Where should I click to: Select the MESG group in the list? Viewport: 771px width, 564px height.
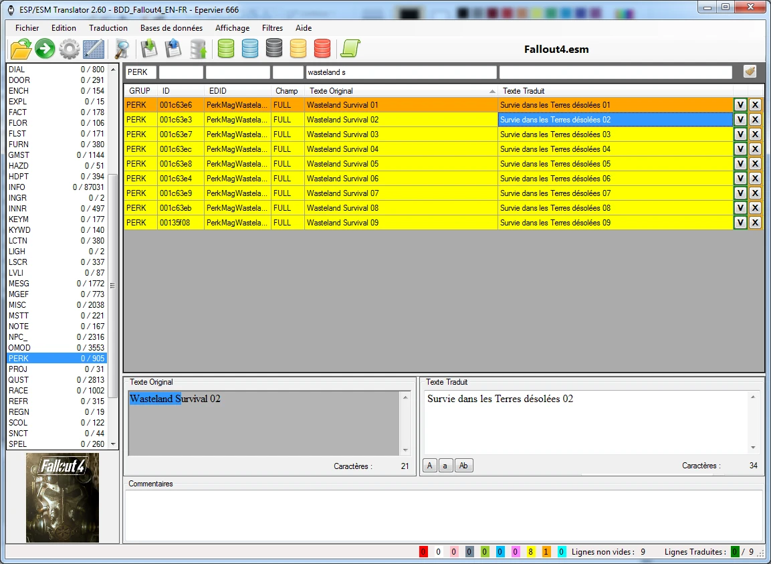(x=57, y=284)
